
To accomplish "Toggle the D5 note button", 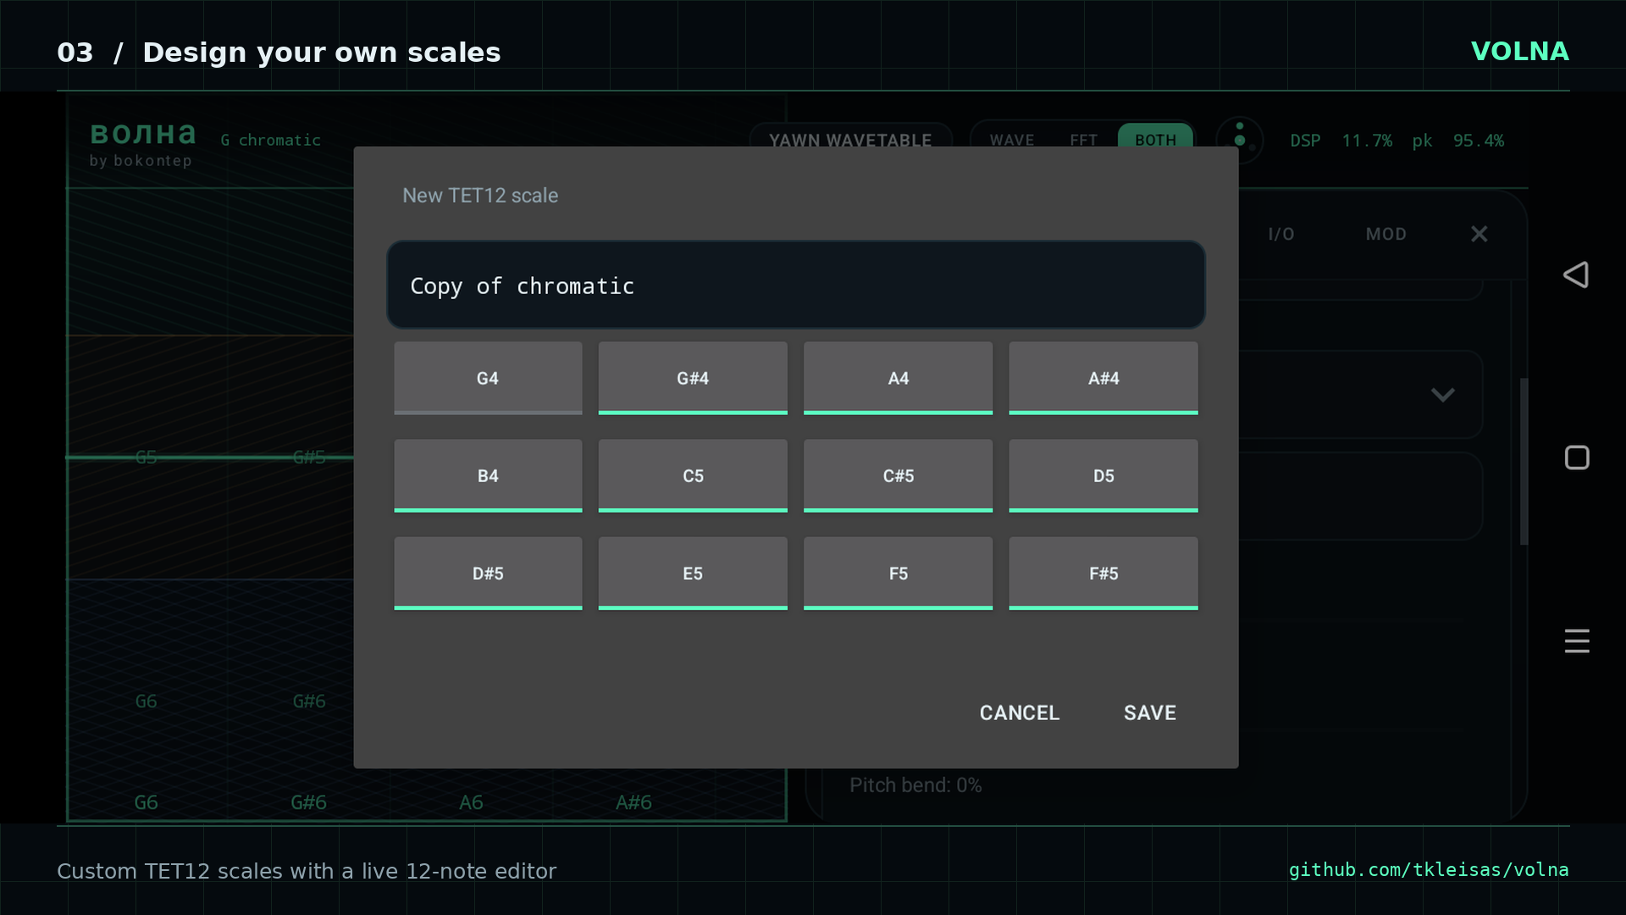I will click(x=1103, y=475).
